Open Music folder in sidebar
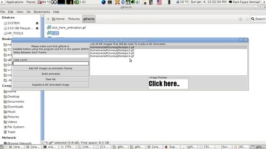This screenshot has height=149, width=266. point(10,112)
